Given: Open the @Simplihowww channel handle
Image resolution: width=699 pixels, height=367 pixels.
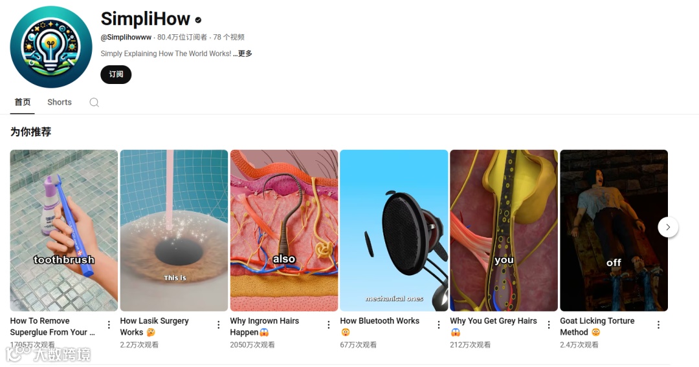Looking at the screenshot, I should pos(126,37).
